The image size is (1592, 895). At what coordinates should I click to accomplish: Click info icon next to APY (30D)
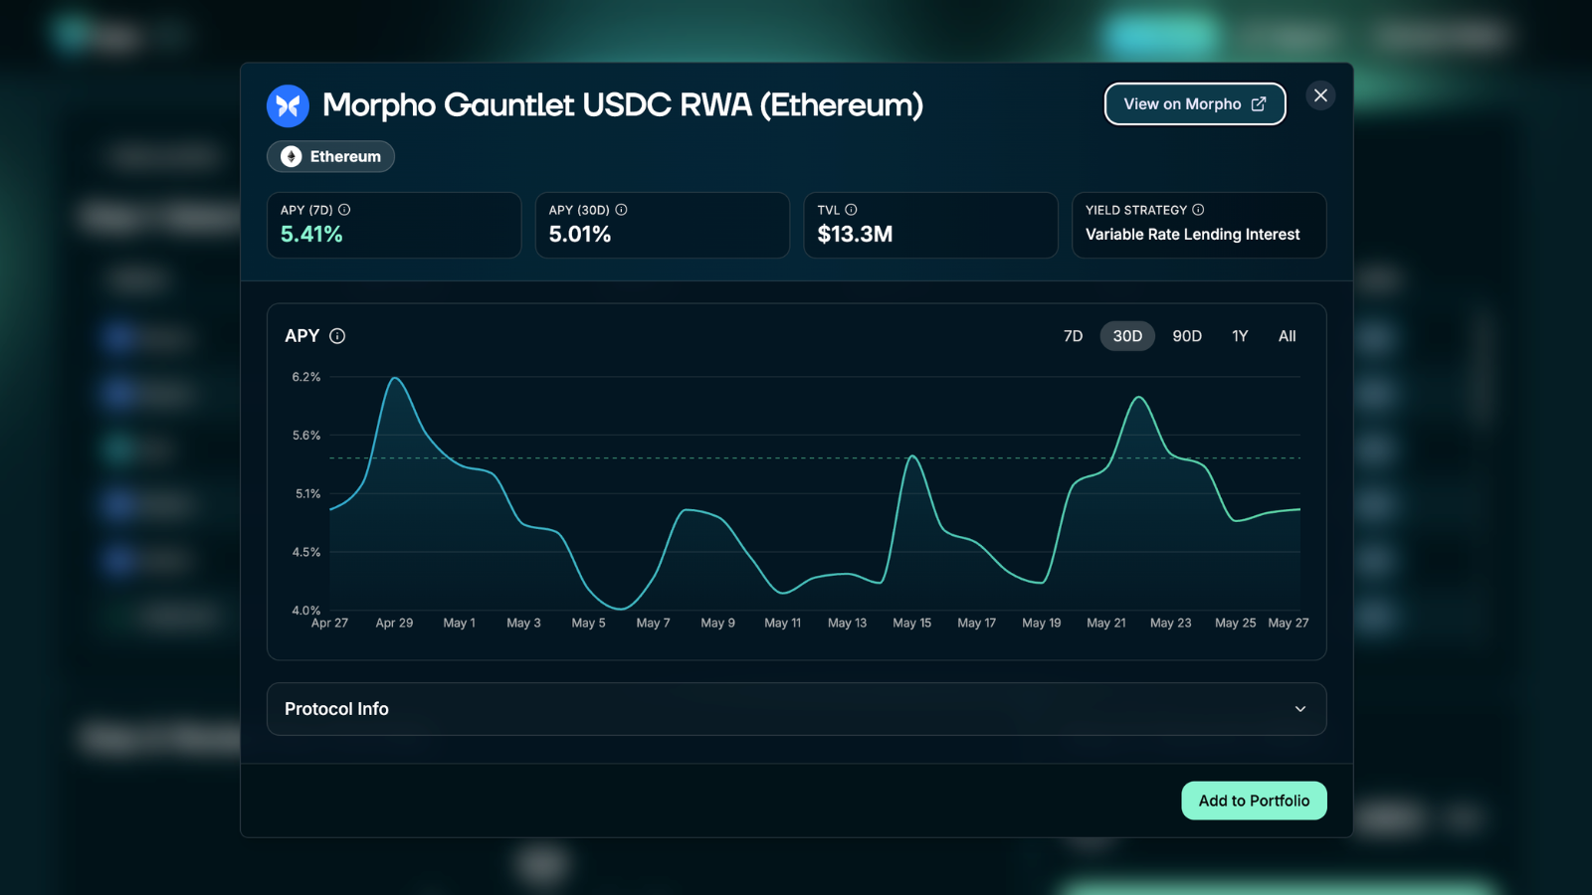click(x=621, y=210)
